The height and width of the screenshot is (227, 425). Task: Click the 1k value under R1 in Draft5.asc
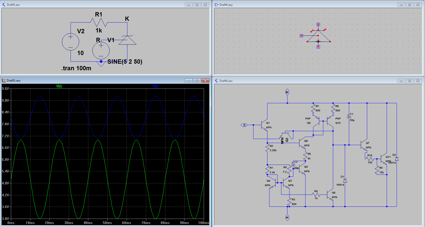99,30
